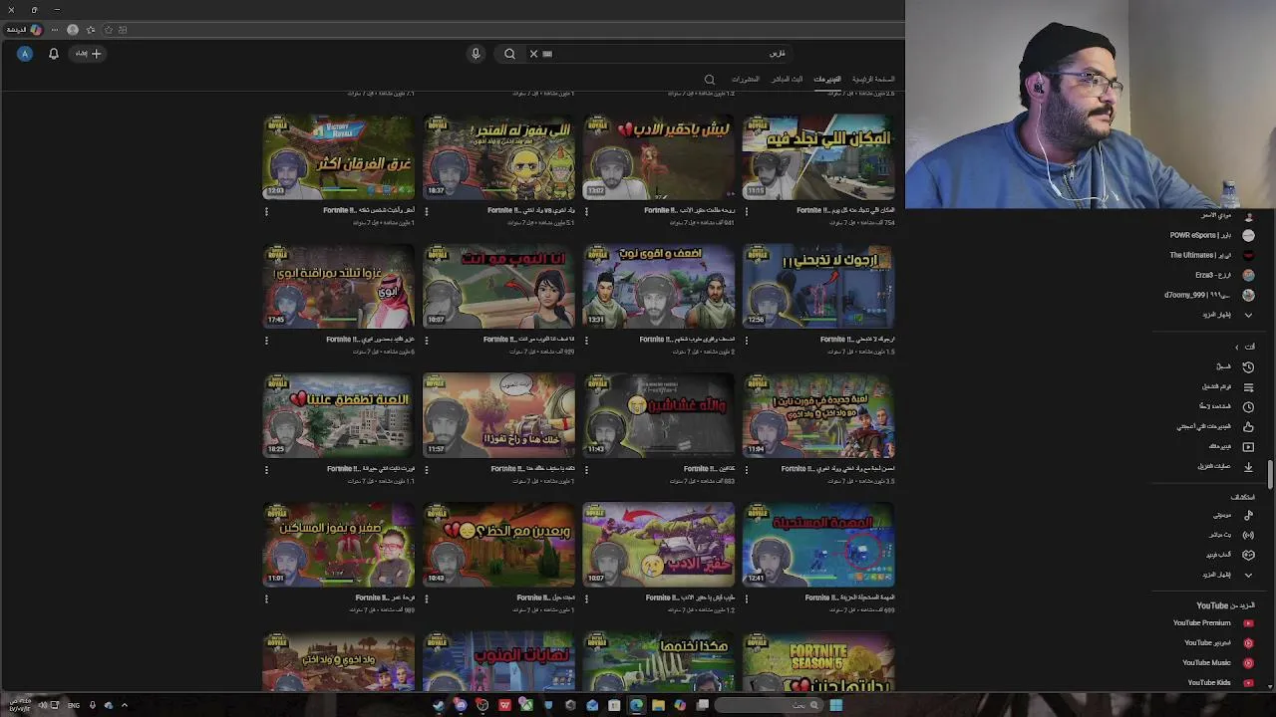This screenshot has height=717, width=1276.
Task: Click the taskbar search box
Action: [769, 705]
